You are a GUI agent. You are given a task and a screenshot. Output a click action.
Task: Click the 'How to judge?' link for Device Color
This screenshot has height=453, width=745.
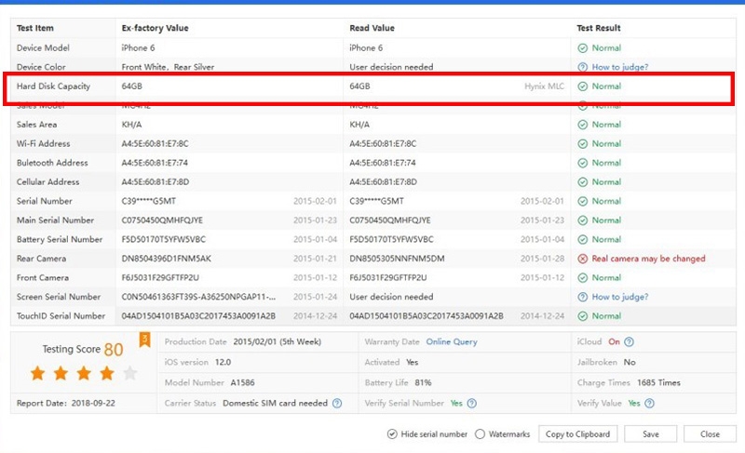[619, 67]
